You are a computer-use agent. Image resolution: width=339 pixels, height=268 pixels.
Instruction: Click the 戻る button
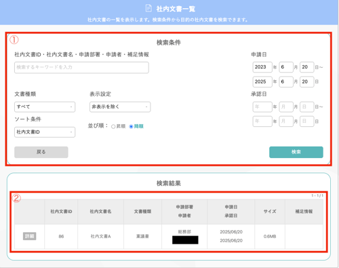[41, 152]
